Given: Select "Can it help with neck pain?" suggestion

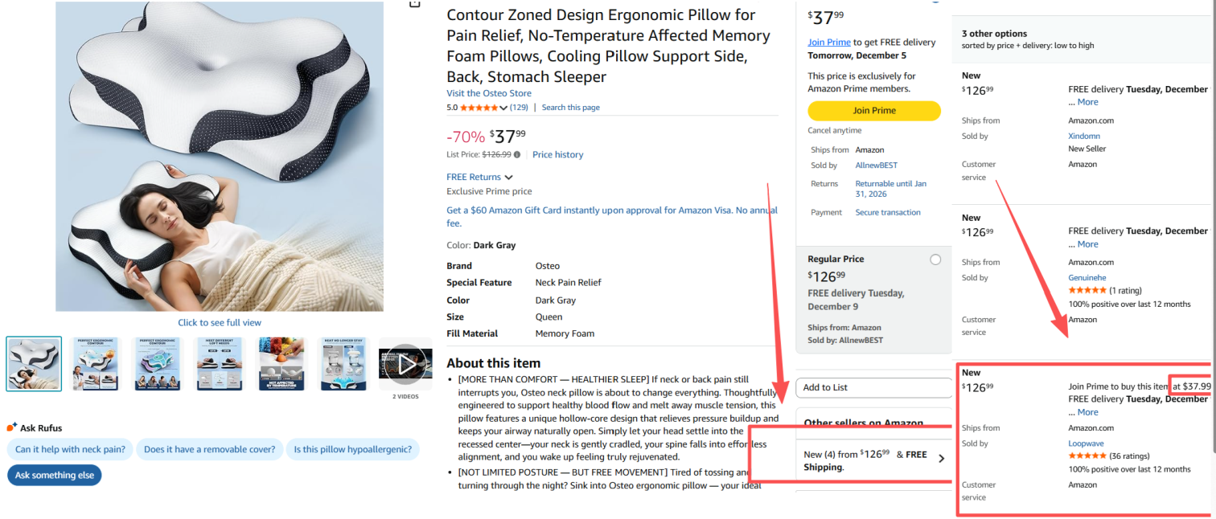Looking at the screenshot, I should click(70, 450).
